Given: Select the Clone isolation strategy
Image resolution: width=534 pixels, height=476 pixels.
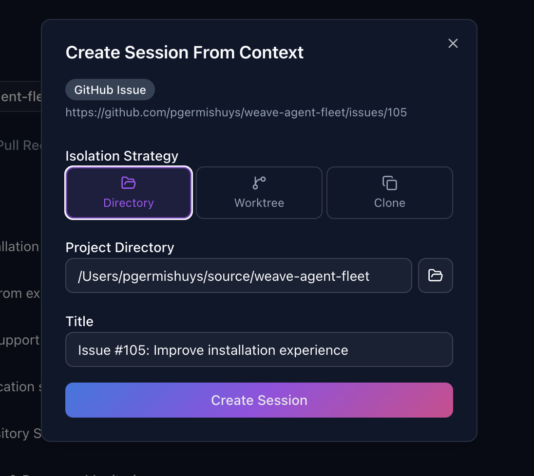Looking at the screenshot, I should (x=390, y=192).
